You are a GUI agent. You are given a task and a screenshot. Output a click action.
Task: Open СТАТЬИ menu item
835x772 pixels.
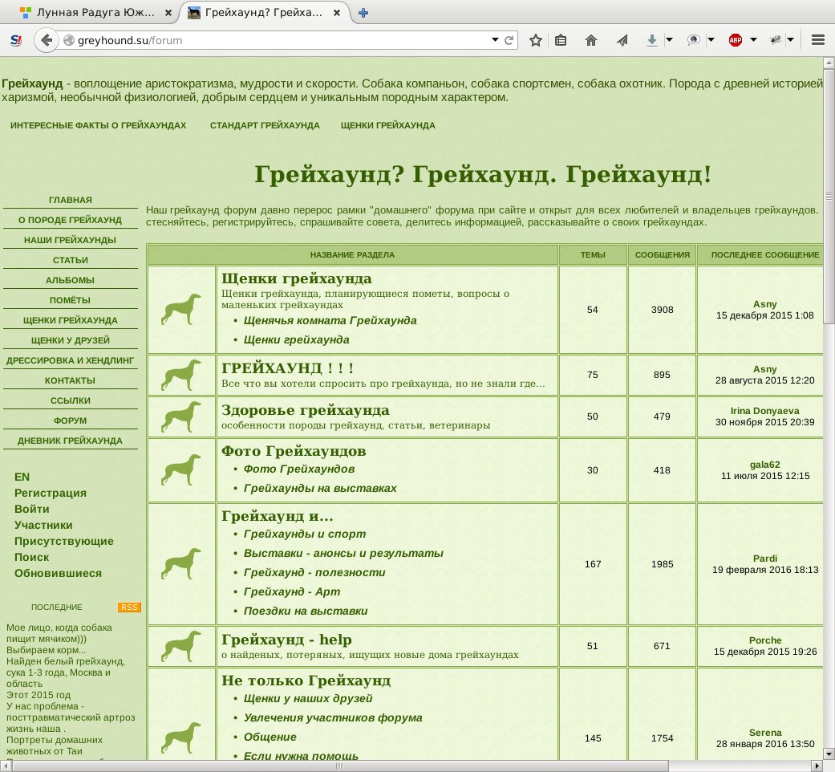71,260
